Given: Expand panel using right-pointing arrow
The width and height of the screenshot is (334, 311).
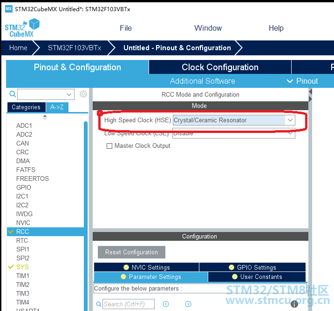Looking at the screenshot, I should coord(310,99).
